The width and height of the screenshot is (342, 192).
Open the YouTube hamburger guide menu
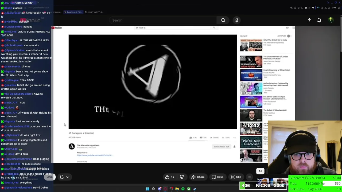click(13, 20)
